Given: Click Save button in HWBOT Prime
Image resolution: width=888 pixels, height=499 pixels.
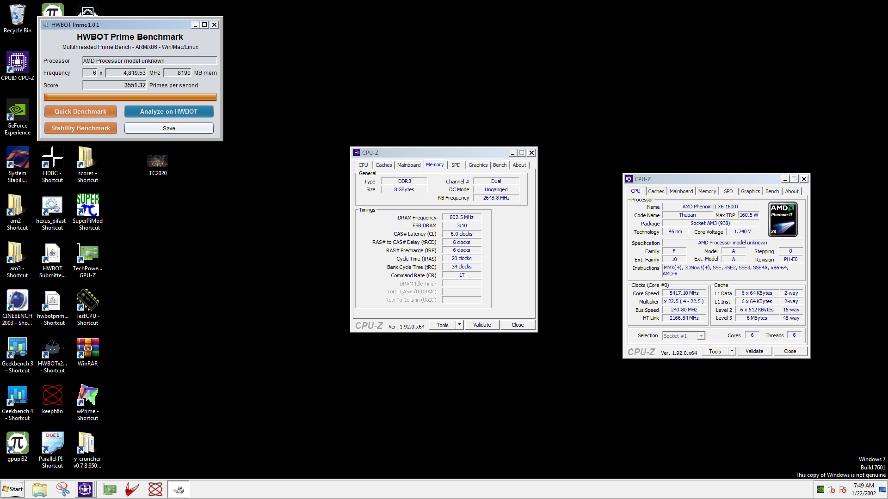Looking at the screenshot, I should point(169,128).
